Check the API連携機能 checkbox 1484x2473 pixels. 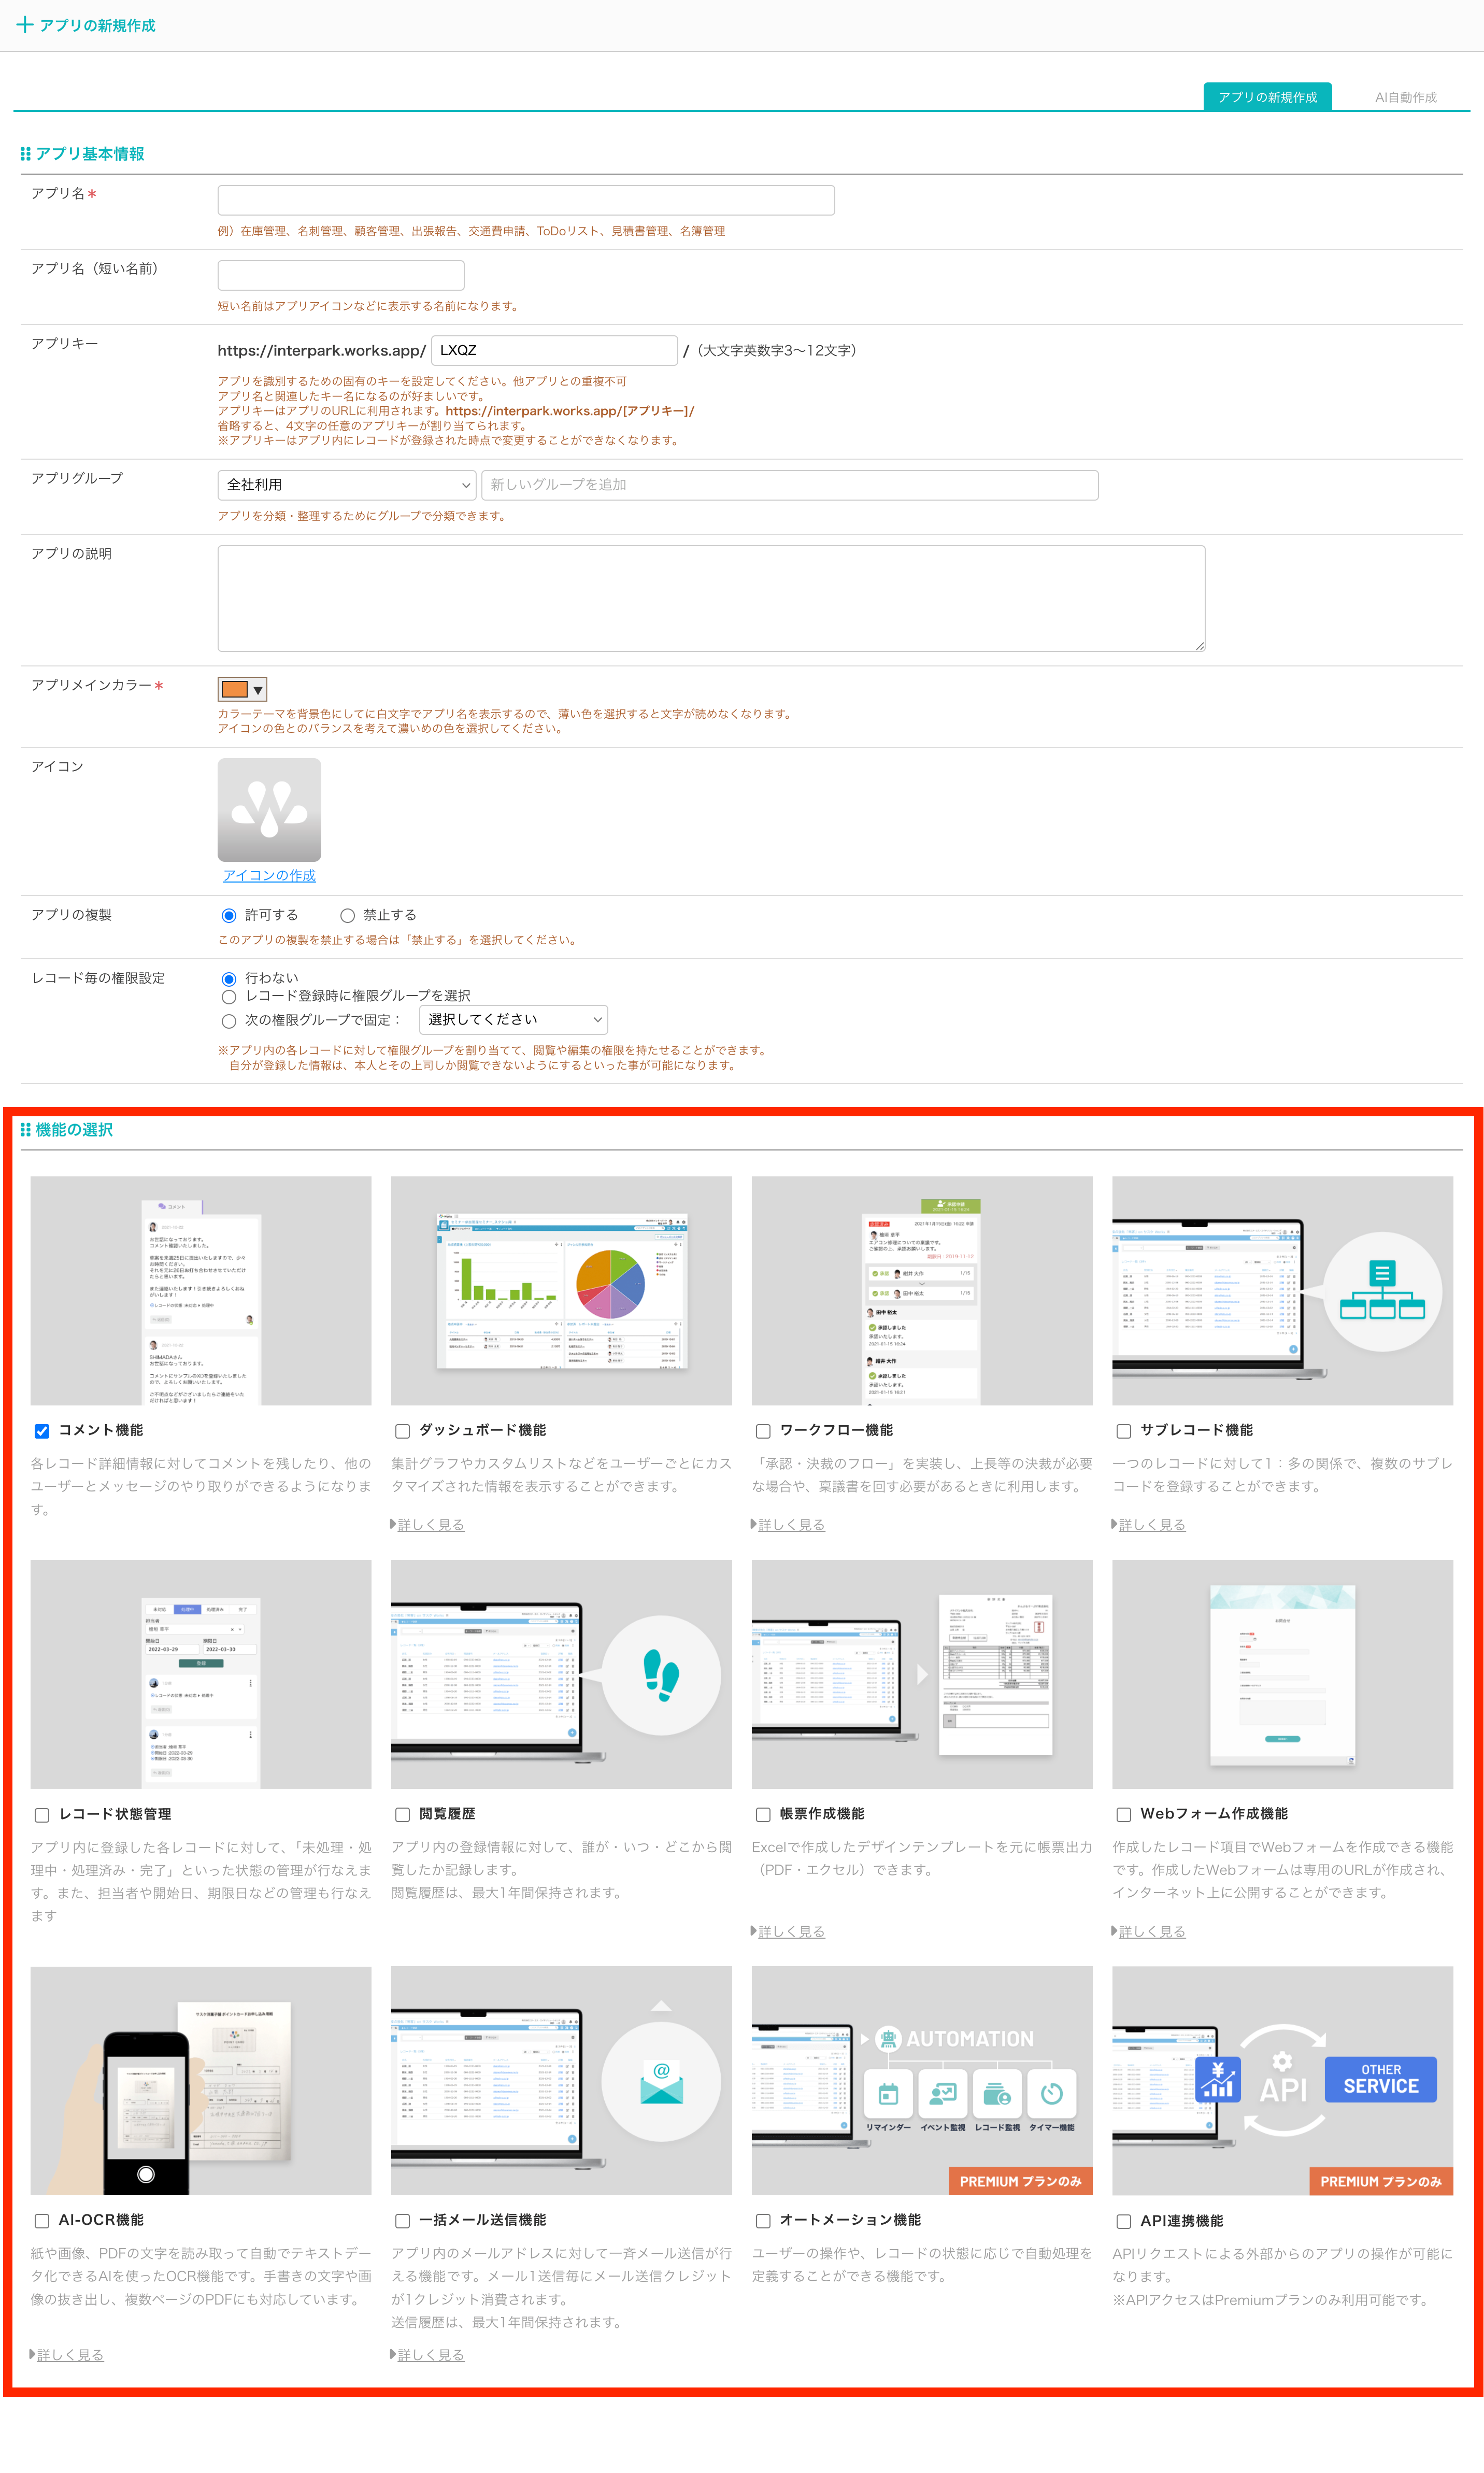point(1124,2221)
